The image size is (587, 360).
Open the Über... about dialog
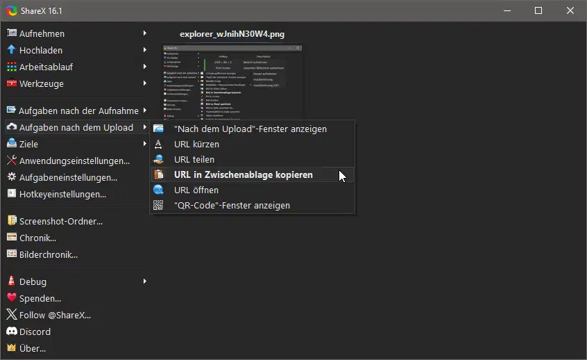point(77,348)
